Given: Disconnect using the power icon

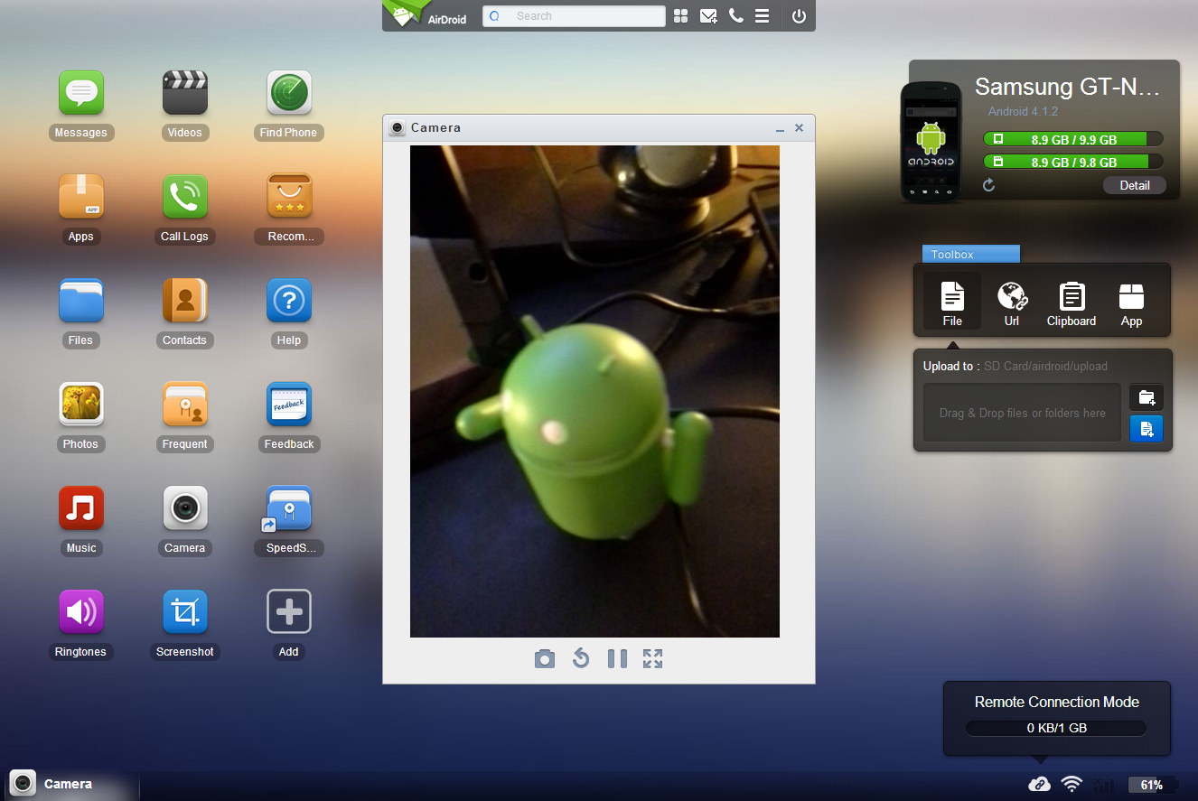Looking at the screenshot, I should tap(797, 15).
